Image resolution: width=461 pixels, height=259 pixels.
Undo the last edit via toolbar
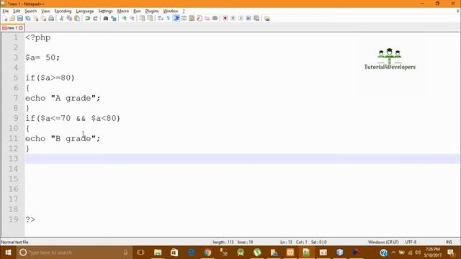tap(87, 19)
